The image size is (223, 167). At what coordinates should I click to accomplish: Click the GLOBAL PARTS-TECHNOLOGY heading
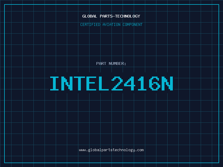point(111,16)
